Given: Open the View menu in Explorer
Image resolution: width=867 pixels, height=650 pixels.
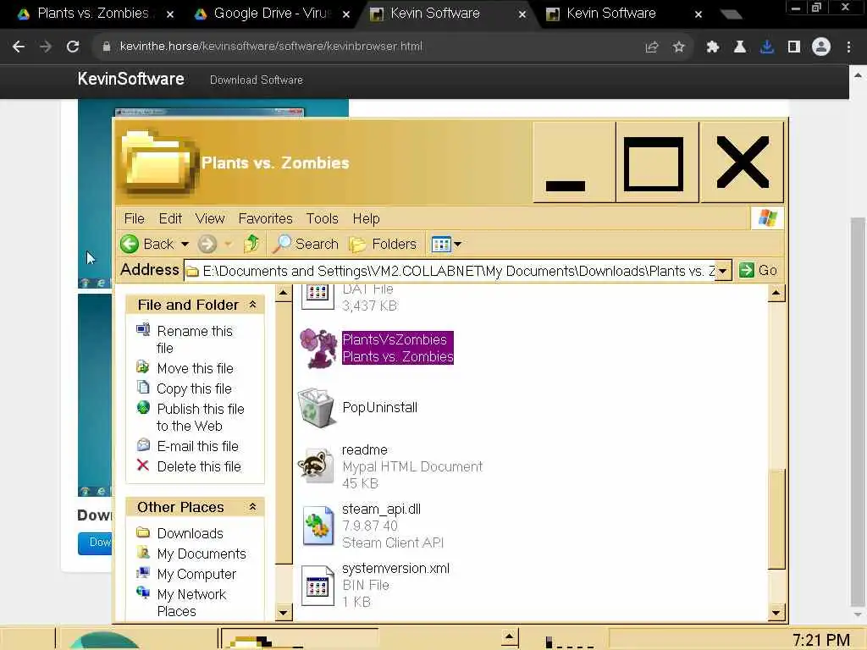Looking at the screenshot, I should coord(210,218).
